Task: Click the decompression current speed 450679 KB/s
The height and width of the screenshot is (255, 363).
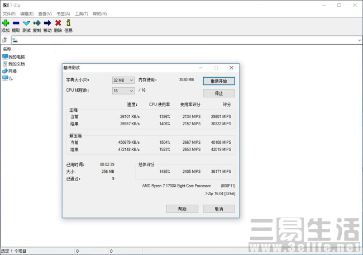Action: pos(129,143)
